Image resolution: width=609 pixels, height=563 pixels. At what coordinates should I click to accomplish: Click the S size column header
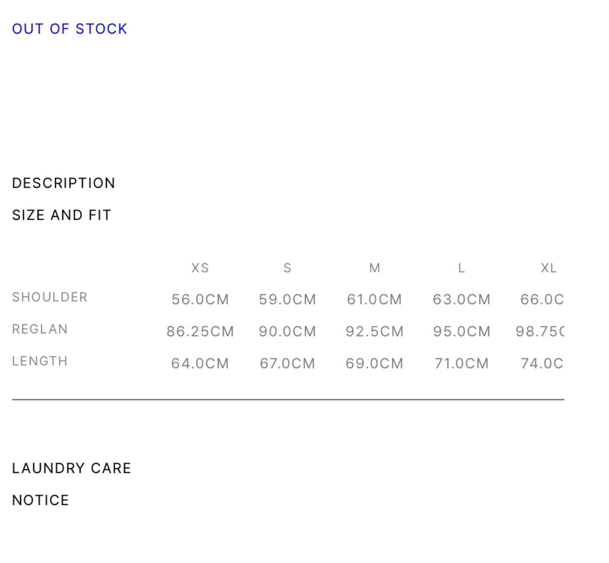tap(287, 268)
